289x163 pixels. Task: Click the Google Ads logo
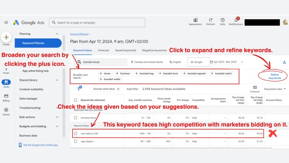click(29, 23)
